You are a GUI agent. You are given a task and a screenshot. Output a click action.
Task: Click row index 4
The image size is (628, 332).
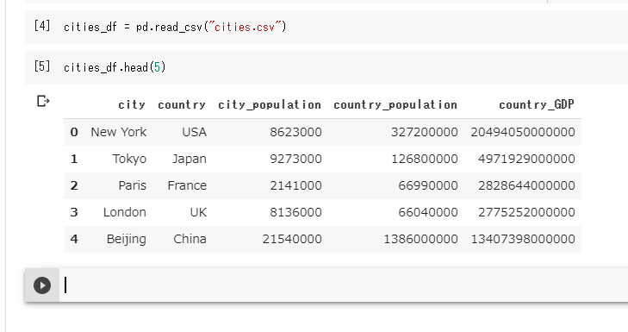pyautogui.click(x=74, y=239)
